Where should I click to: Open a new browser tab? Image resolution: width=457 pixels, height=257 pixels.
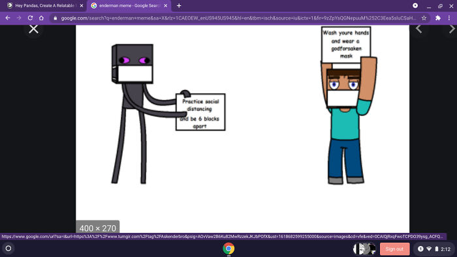(x=179, y=5)
